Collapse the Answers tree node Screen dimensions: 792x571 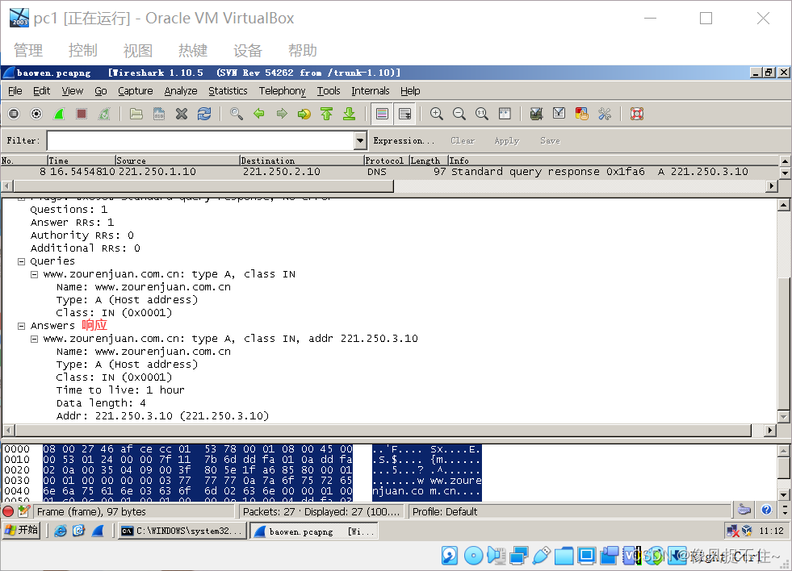21,326
